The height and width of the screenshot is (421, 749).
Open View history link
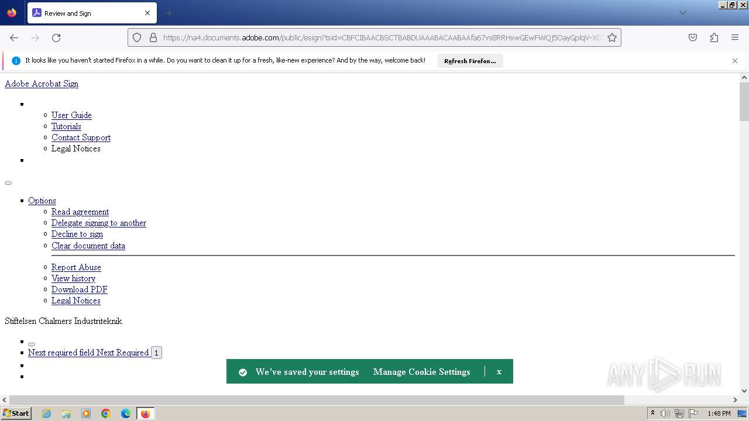[73, 278]
